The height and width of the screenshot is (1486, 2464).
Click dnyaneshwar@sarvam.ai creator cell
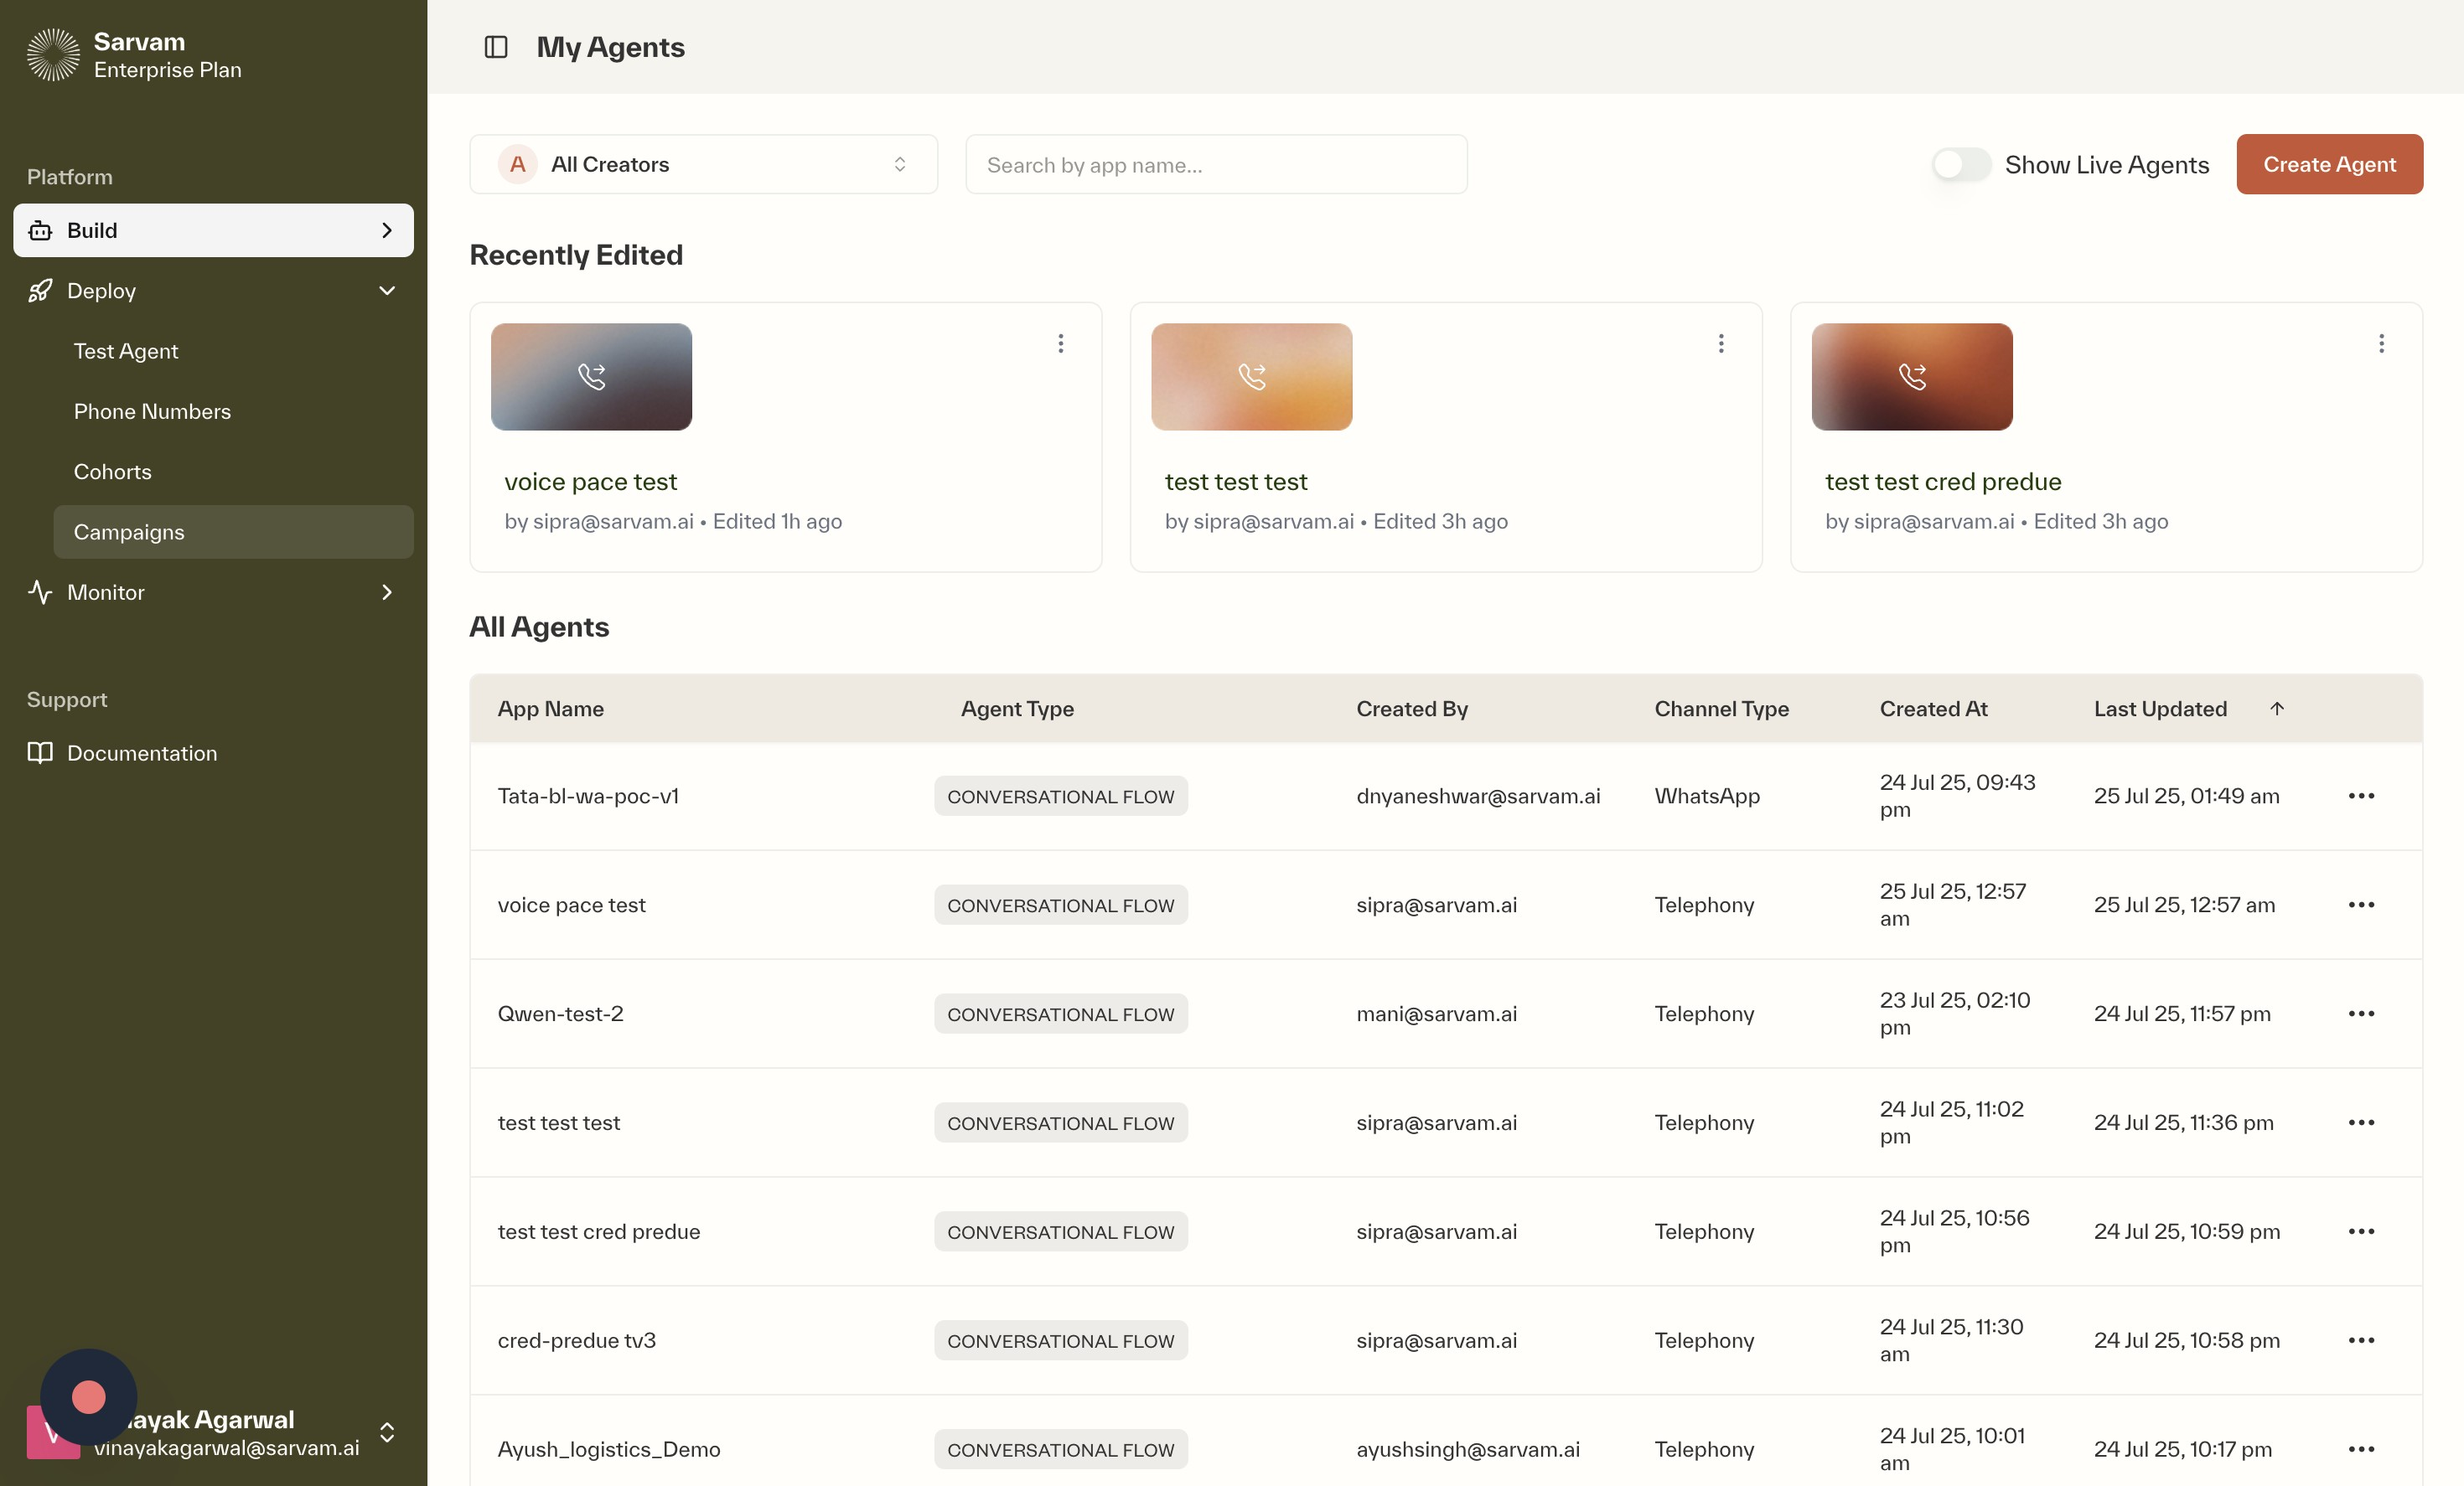[1478, 797]
